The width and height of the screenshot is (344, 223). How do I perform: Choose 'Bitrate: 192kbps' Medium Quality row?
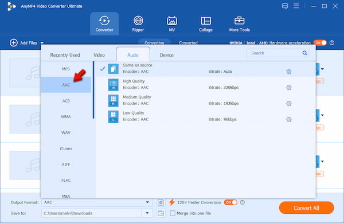pyautogui.click(x=206, y=101)
